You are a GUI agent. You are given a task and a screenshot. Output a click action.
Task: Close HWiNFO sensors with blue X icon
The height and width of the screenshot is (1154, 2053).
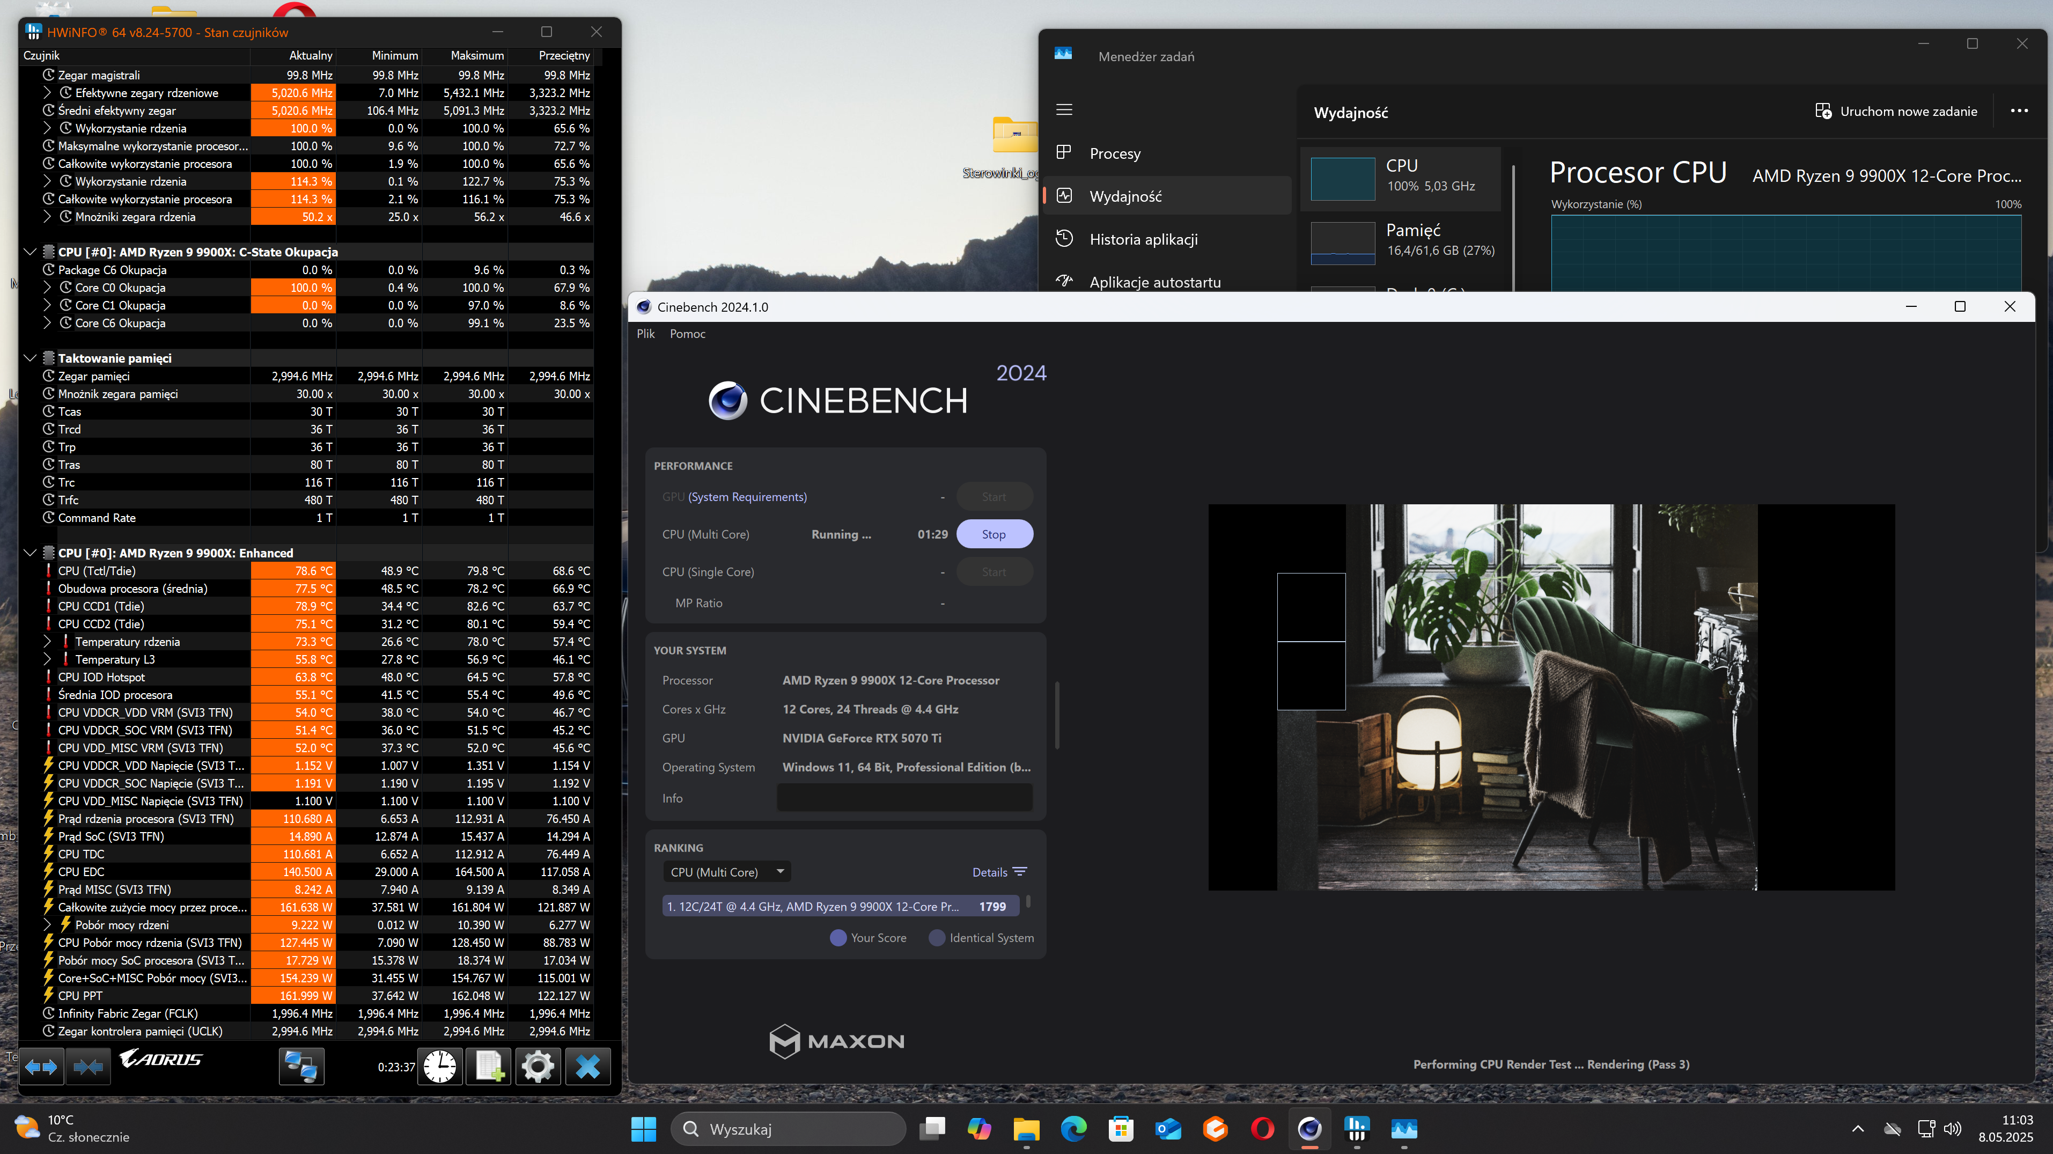587,1067
